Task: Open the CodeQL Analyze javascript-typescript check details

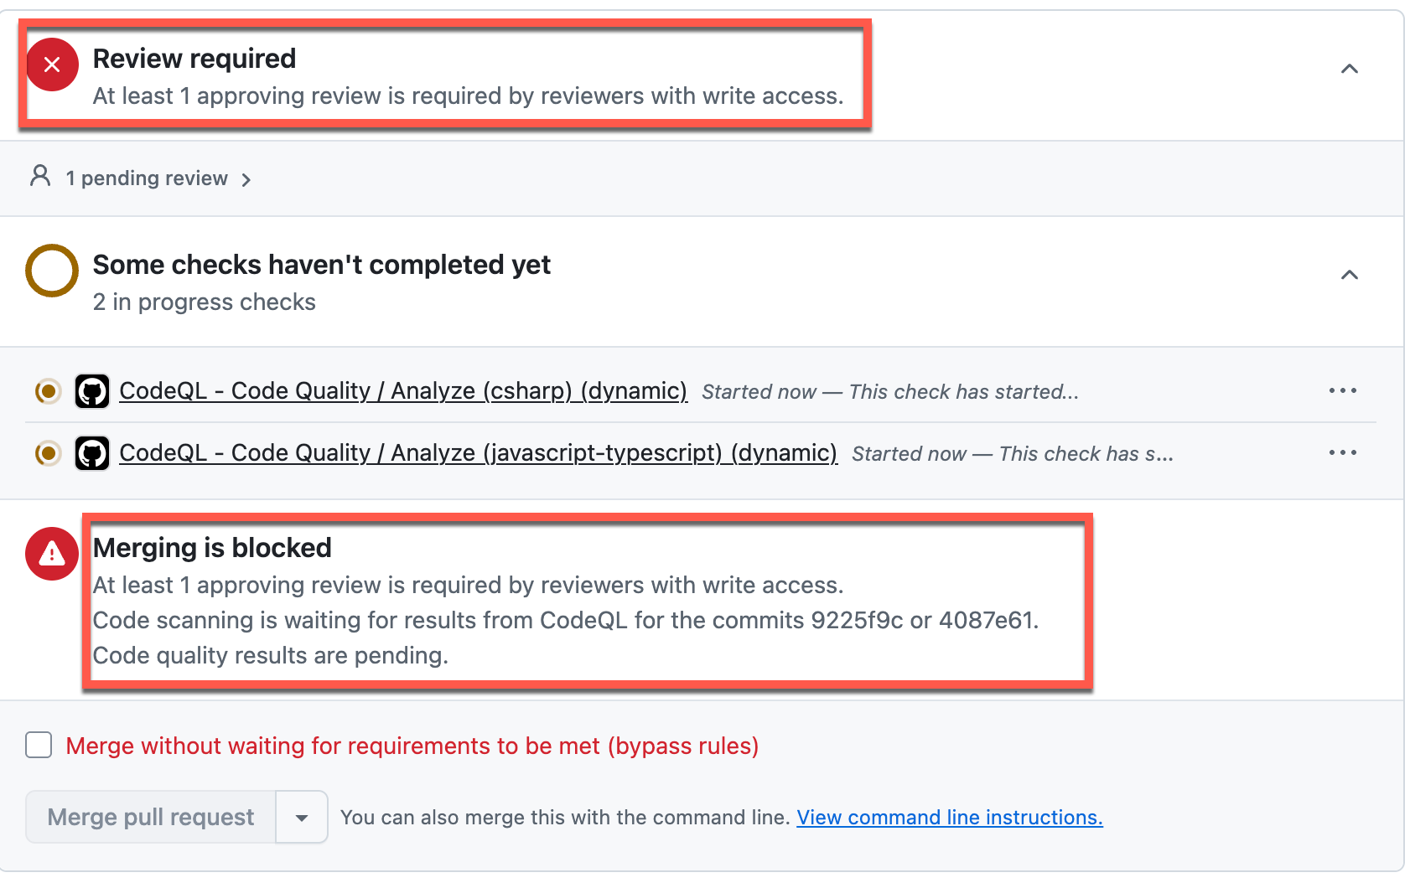Action: pos(478,453)
